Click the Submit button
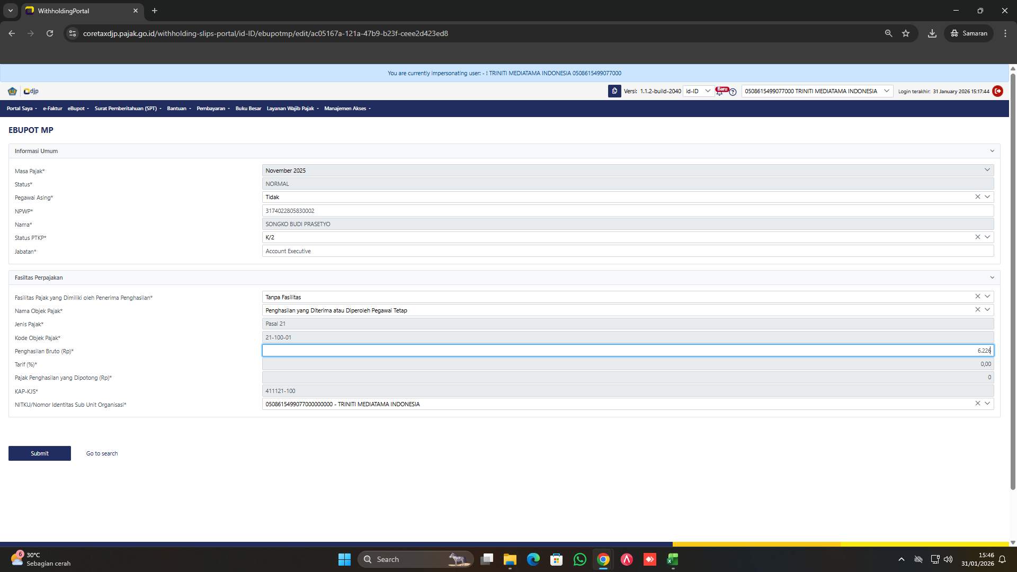 tap(39, 453)
